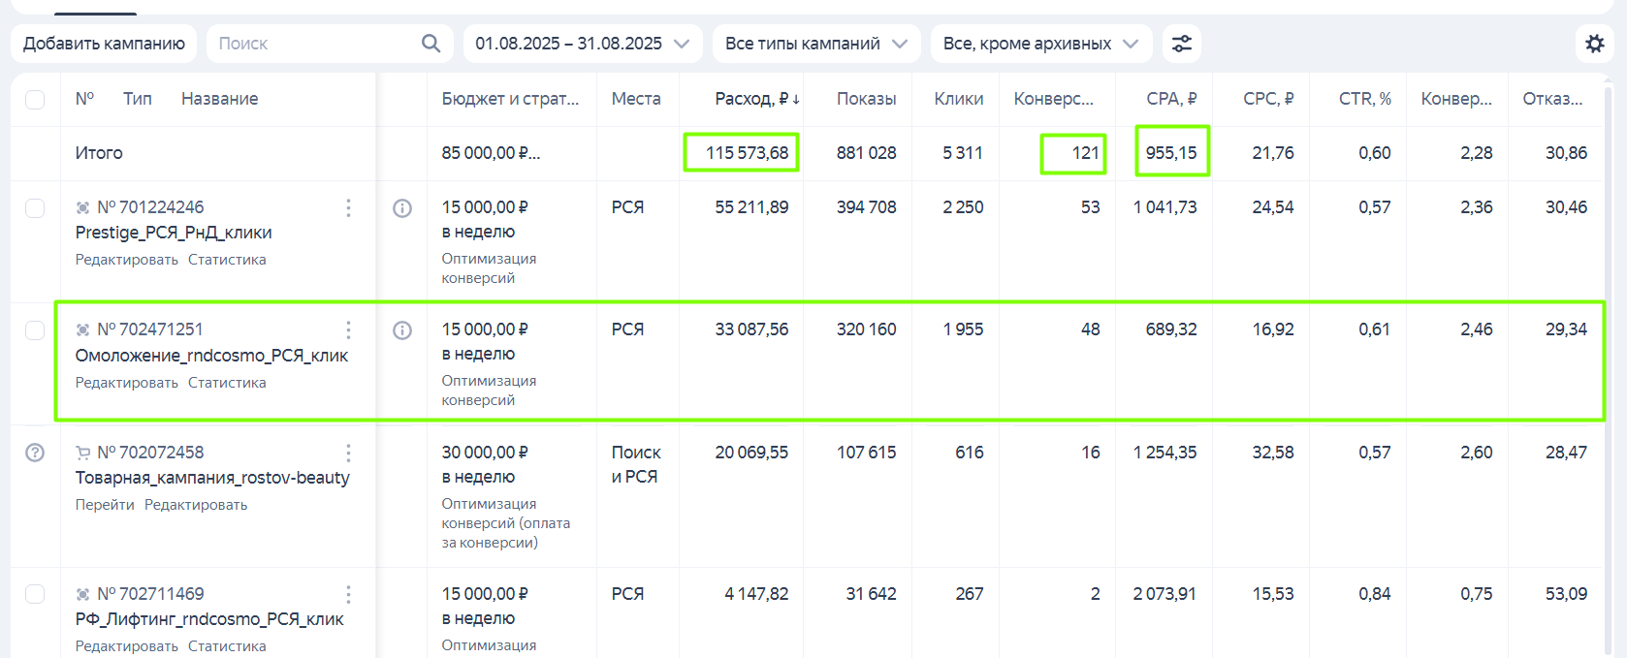Open the Все типы кампаний dropdown
This screenshot has width=1627, height=658.
click(815, 44)
